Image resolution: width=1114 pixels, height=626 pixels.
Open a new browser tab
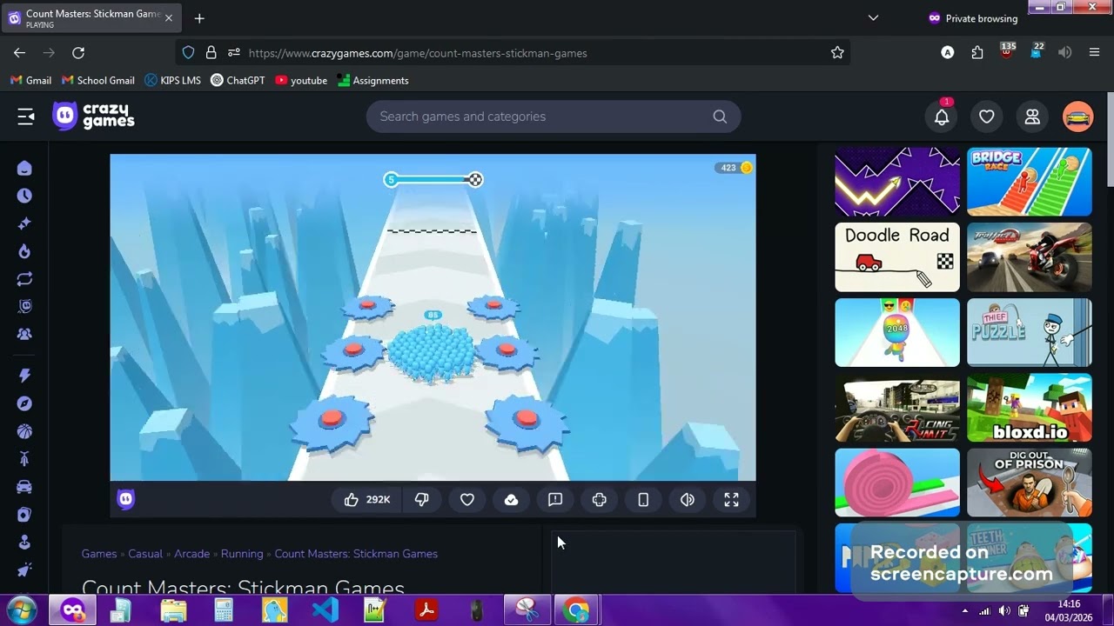pyautogui.click(x=199, y=18)
